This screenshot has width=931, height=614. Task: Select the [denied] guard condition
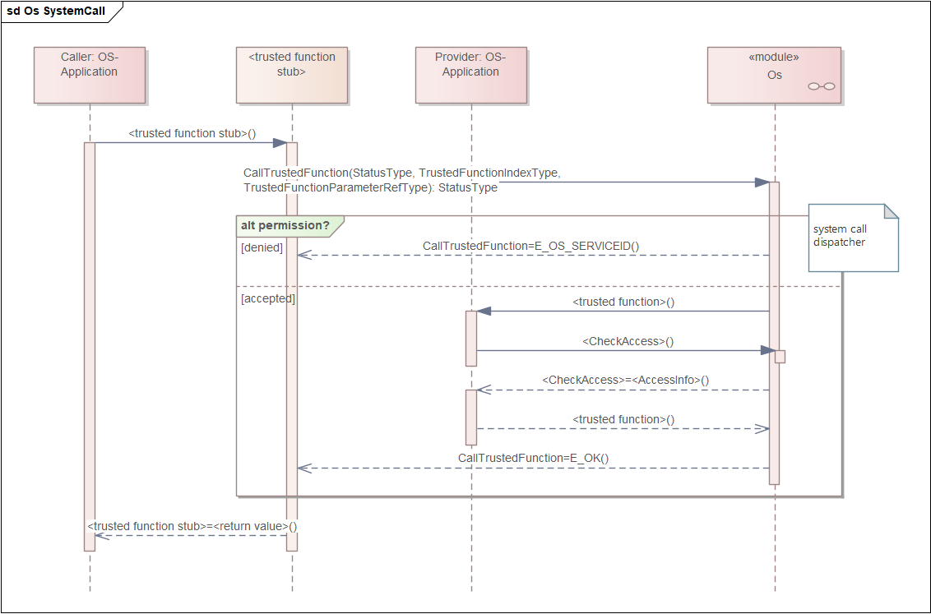pos(262,247)
